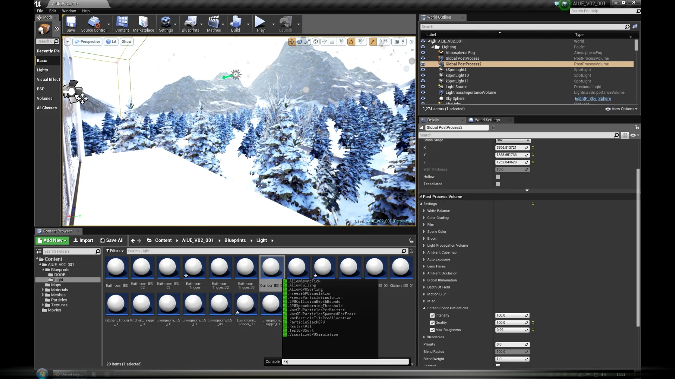The height and width of the screenshot is (379, 675).
Task: Select Lights category in the Modes panel
Action: [x=42, y=70]
